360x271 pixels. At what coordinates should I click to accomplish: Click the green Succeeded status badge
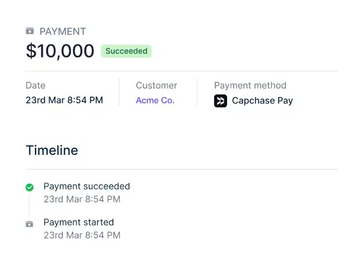(x=126, y=51)
